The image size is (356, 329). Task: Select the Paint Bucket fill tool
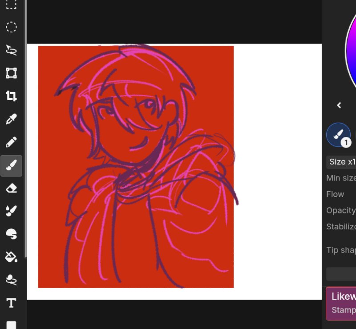[11, 257]
